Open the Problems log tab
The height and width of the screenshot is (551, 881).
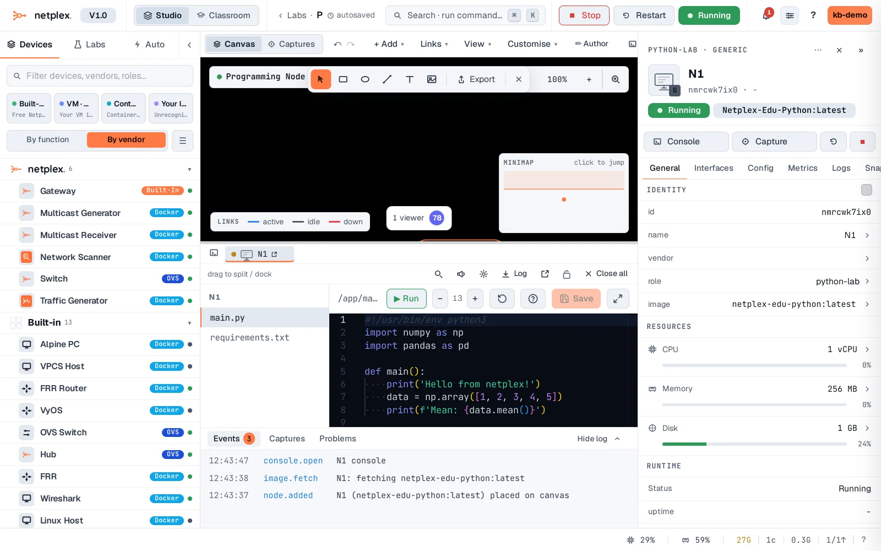[x=338, y=439]
